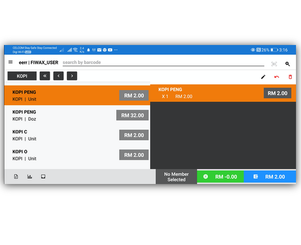Click the search magnifier icon
Screen dimensions: 301x245
[x=287, y=64]
